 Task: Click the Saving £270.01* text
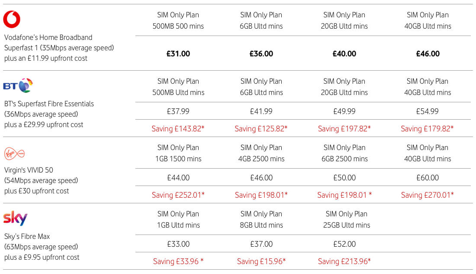pyautogui.click(x=427, y=195)
